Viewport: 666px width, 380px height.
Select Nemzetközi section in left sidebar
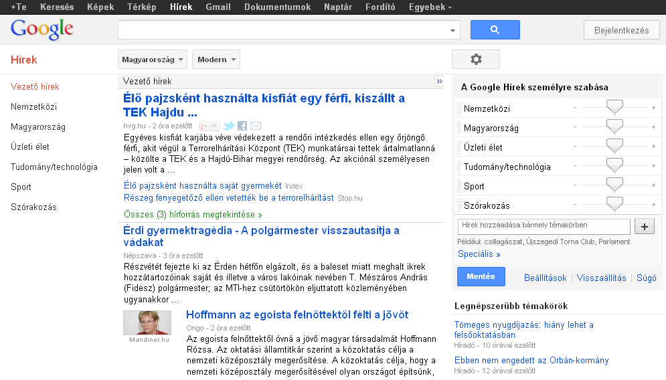33,106
